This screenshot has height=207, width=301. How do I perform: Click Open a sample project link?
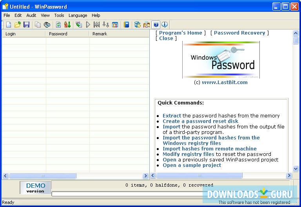[x=192, y=165]
